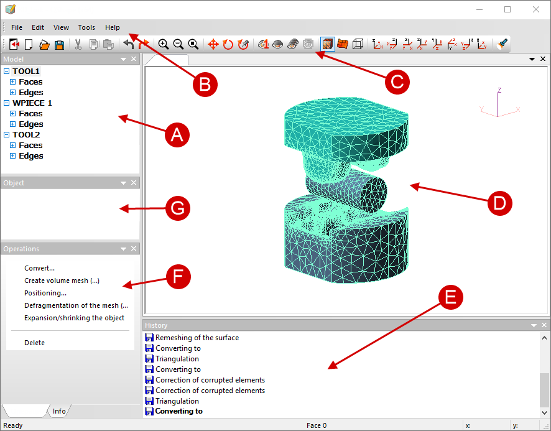
Task: Expand Edges under TOOL2
Action: [x=12, y=156]
